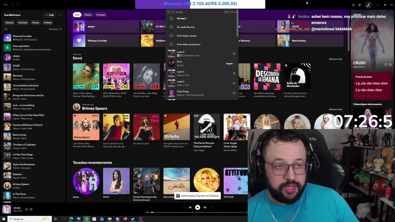
Task: Click the magnifier beside 'flow leaks causes'
Action: tap(172, 36)
